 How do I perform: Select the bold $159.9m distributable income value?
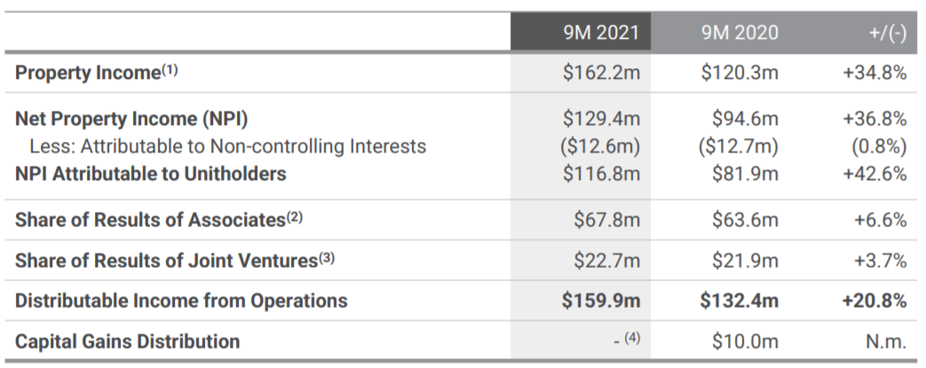[601, 301]
